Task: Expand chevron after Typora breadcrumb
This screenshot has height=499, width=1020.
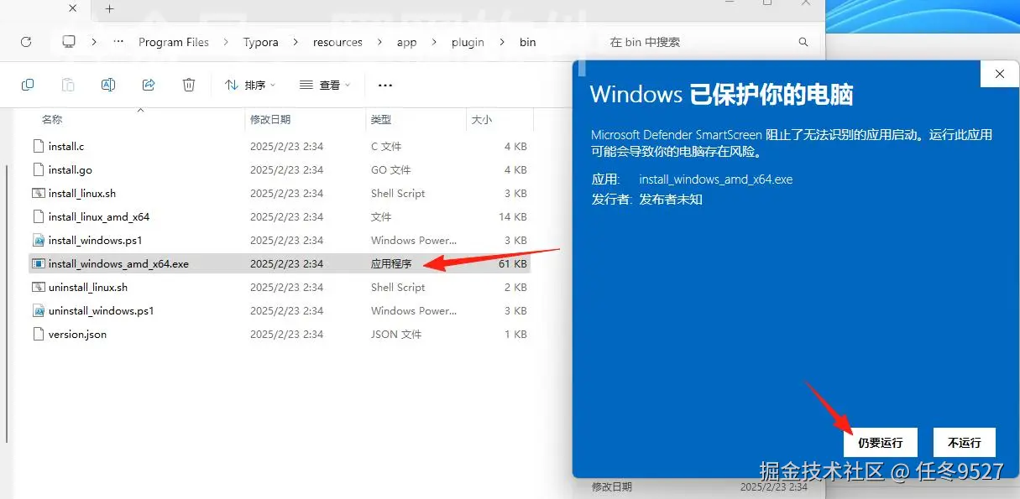Action: pyautogui.click(x=296, y=42)
